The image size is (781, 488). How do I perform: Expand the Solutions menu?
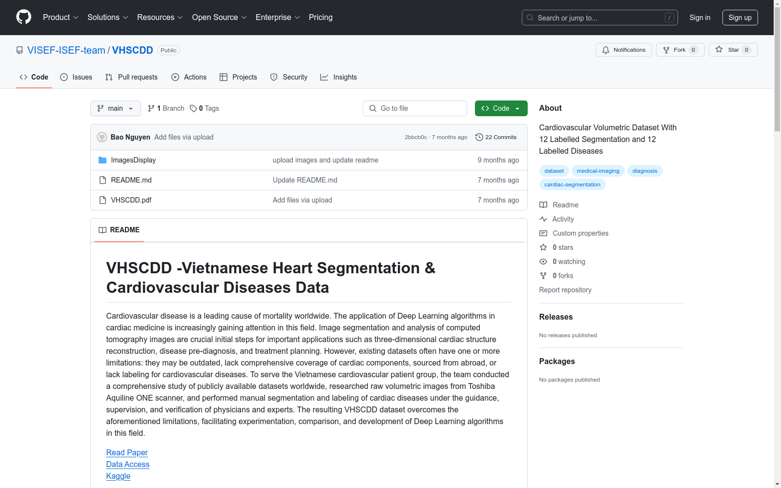point(108,18)
